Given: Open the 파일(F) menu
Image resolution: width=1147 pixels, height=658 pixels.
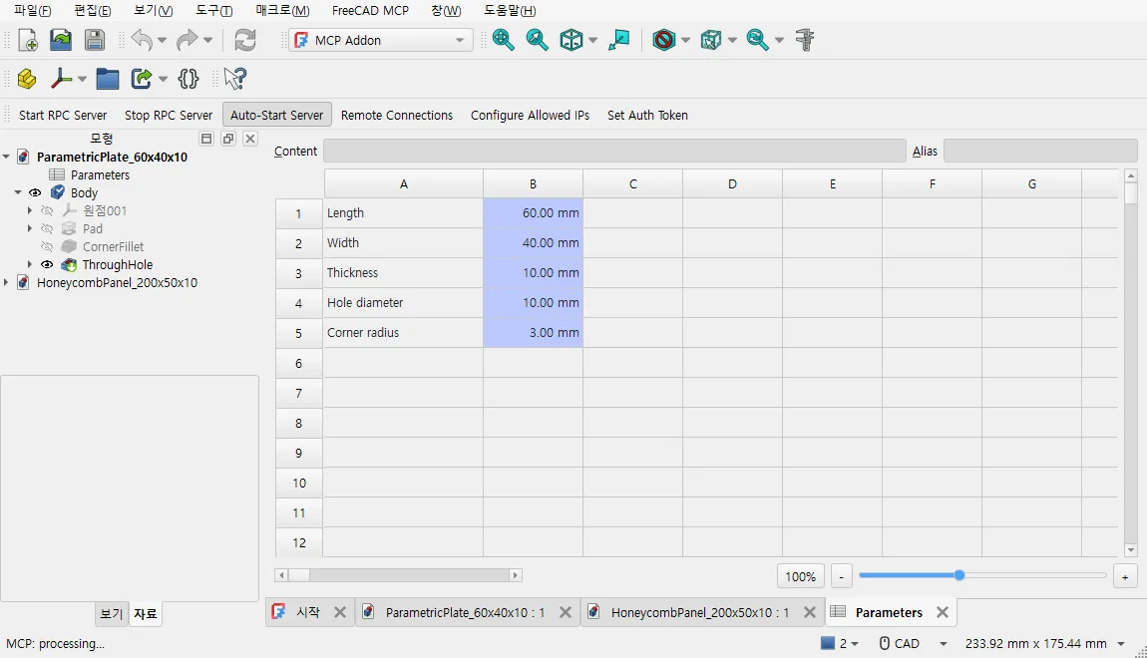Looking at the screenshot, I should (33, 10).
